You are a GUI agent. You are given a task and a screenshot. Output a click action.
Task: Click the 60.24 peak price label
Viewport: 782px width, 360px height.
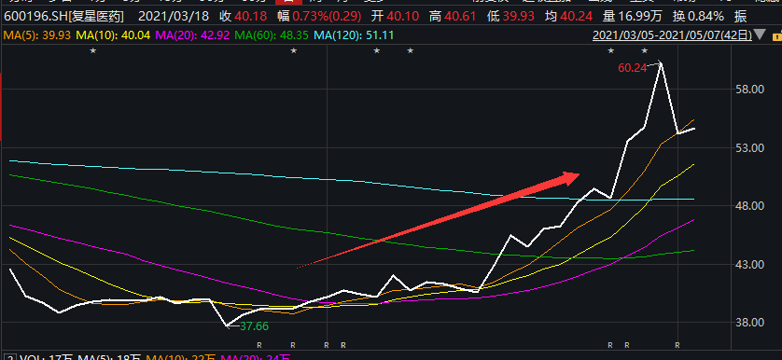633,68
